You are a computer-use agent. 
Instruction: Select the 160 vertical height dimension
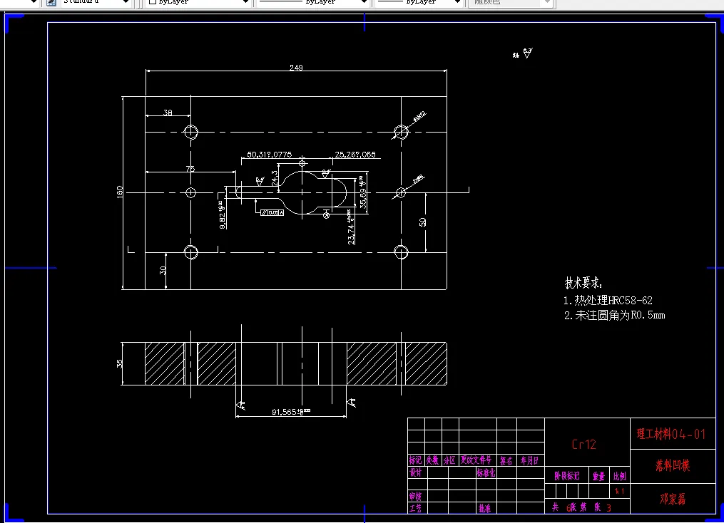[x=120, y=192]
